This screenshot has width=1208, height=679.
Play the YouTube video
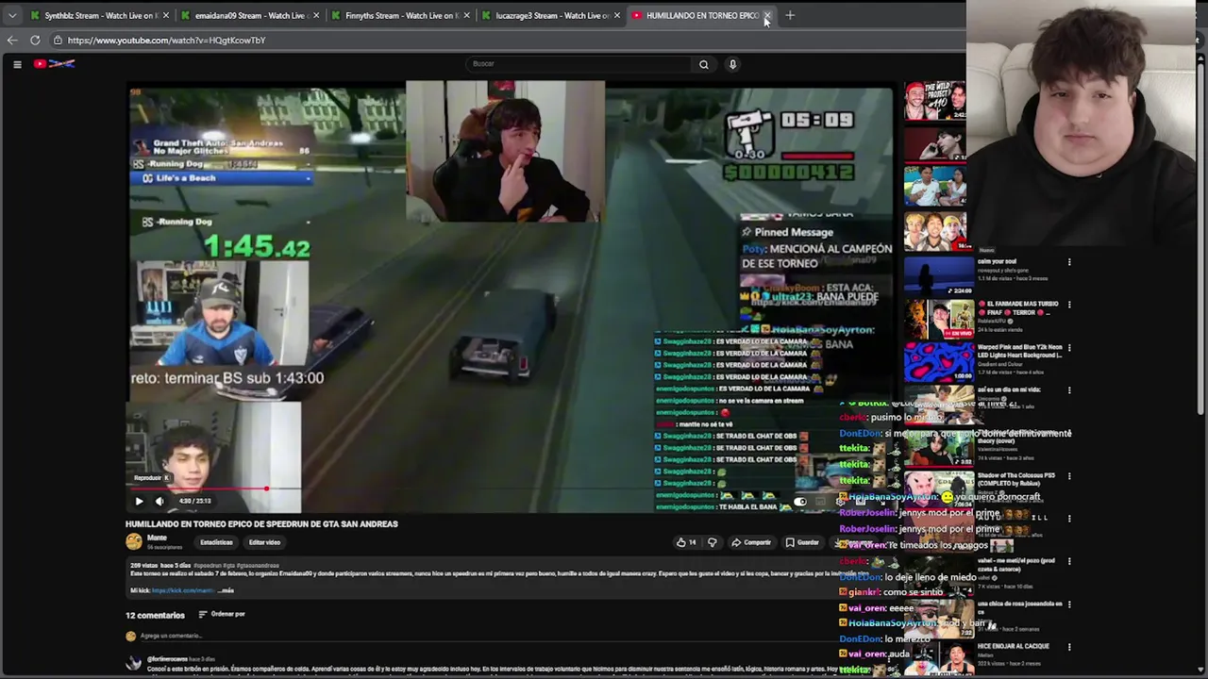[x=139, y=501]
